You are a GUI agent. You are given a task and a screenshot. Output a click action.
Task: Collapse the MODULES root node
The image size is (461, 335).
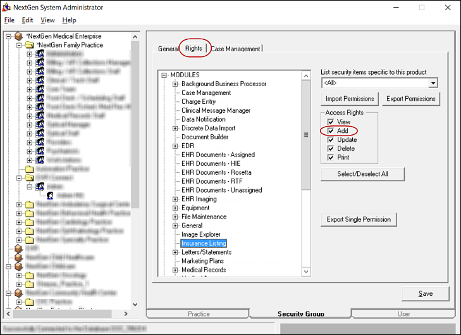coord(164,75)
